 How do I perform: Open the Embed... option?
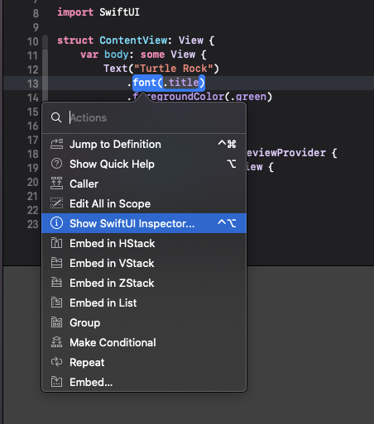(144, 382)
